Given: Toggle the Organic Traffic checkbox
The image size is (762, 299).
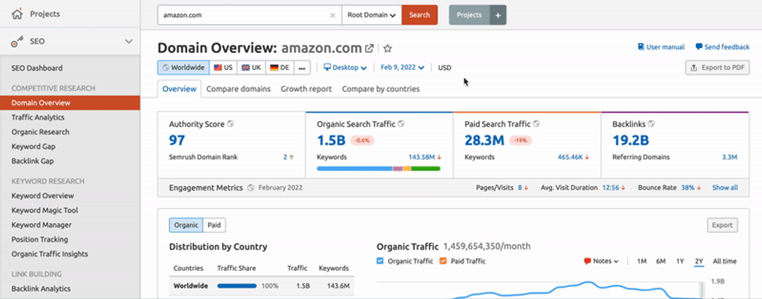Looking at the screenshot, I should pyautogui.click(x=380, y=261).
